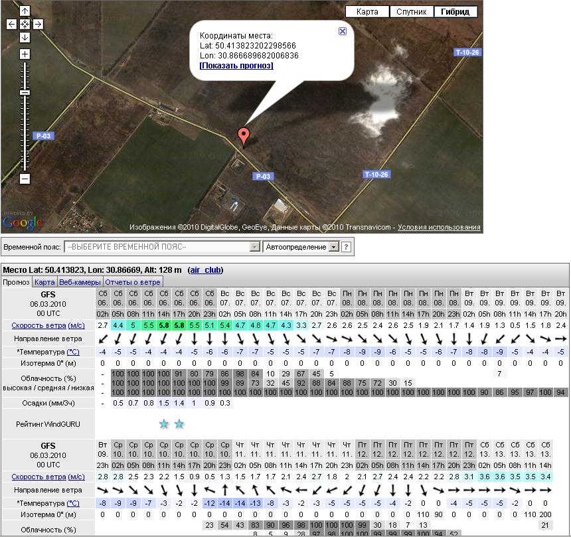The width and height of the screenshot is (571, 537).
Task: Switch to the Отчеты о ветре tab
Action: [x=133, y=282]
